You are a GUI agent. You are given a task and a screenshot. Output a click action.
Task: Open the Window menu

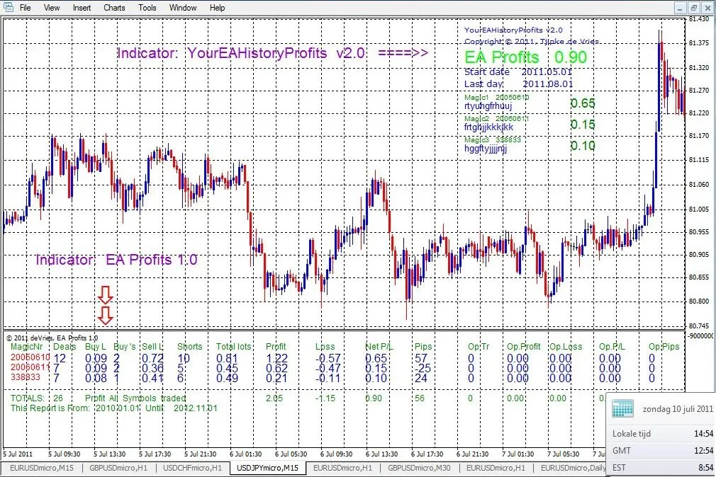(x=183, y=7)
